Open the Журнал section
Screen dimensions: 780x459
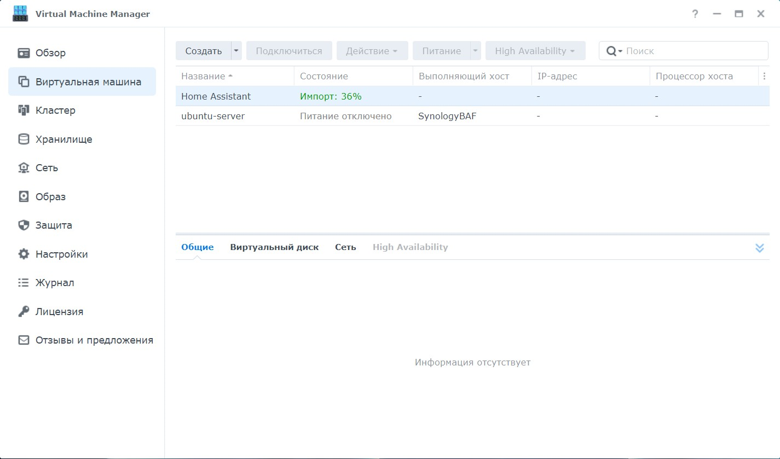pos(82,283)
